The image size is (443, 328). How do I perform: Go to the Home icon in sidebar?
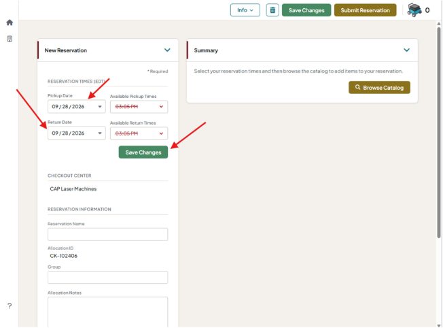[10, 22]
